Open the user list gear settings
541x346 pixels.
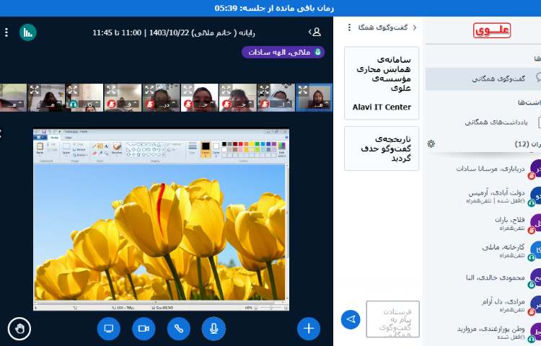[431, 144]
